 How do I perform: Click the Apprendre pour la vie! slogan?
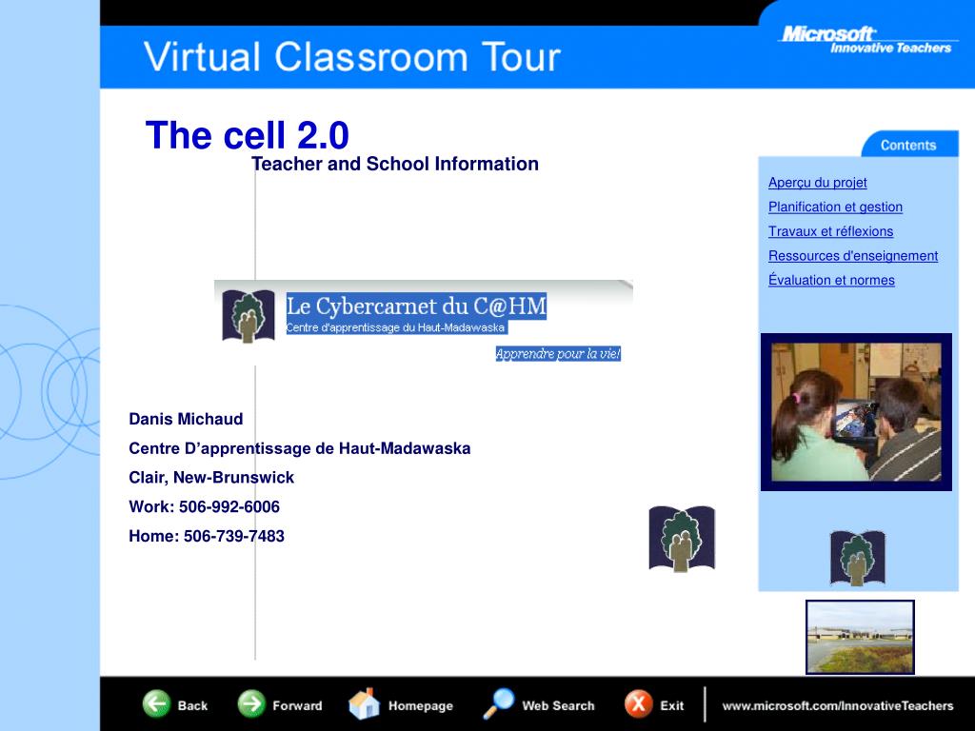(558, 354)
